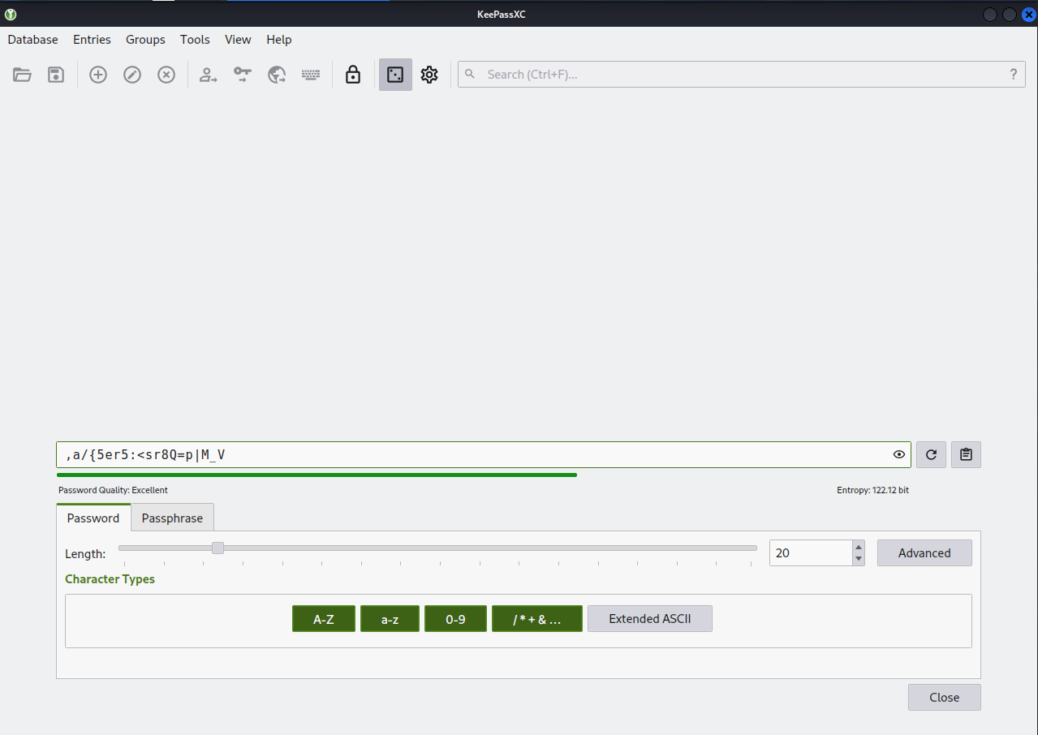Click the length number input showing 20

[810, 553]
